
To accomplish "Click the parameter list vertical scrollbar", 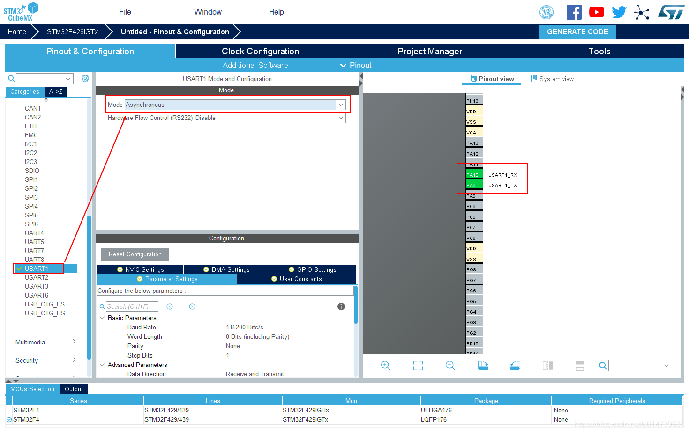I will coord(356,305).
